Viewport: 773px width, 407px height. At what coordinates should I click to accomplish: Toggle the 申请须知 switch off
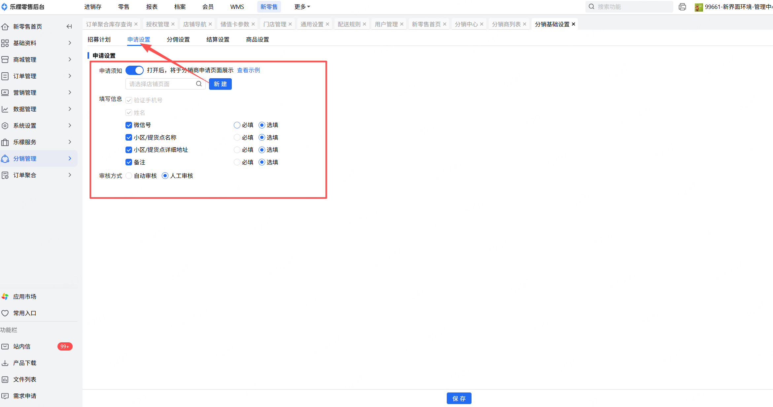(x=134, y=70)
